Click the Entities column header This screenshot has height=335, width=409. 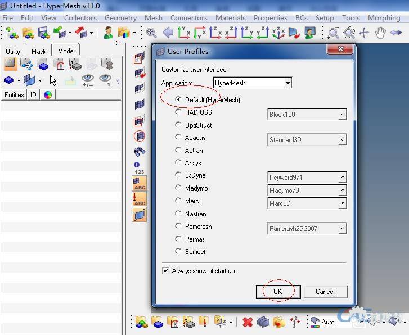point(14,95)
